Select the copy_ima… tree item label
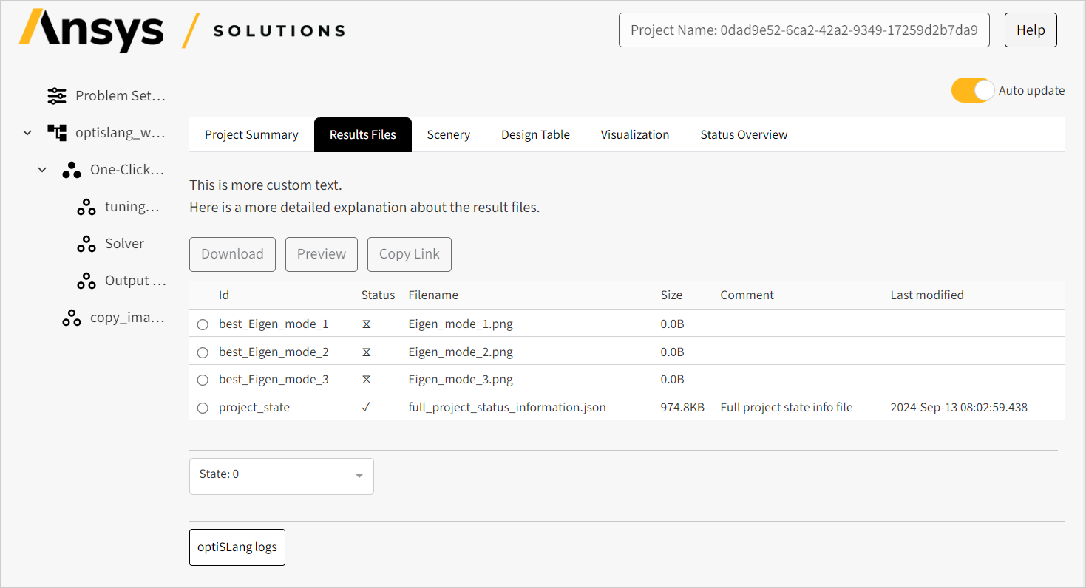 click(x=127, y=318)
